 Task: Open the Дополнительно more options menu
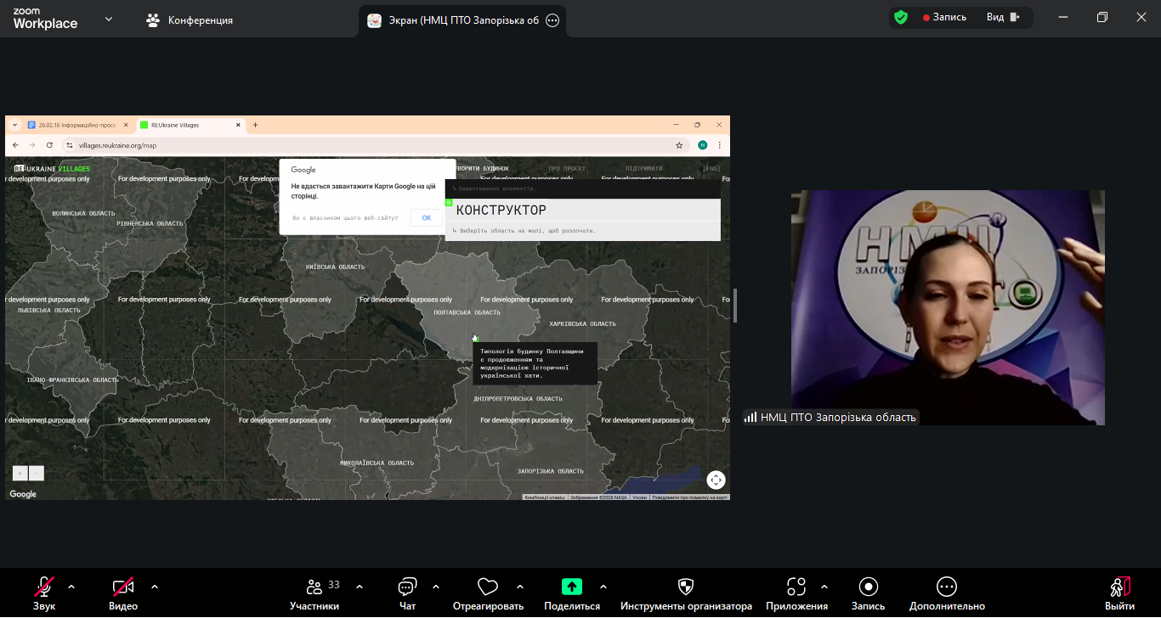click(x=947, y=593)
